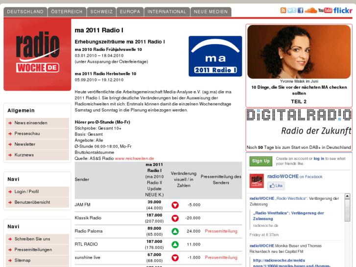Click the green up arrow for RTL RADIO
This screenshot has width=356, height=267.
click(175, 244)
